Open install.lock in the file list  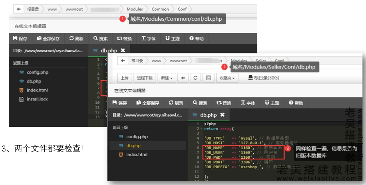(x=37, y=99)
